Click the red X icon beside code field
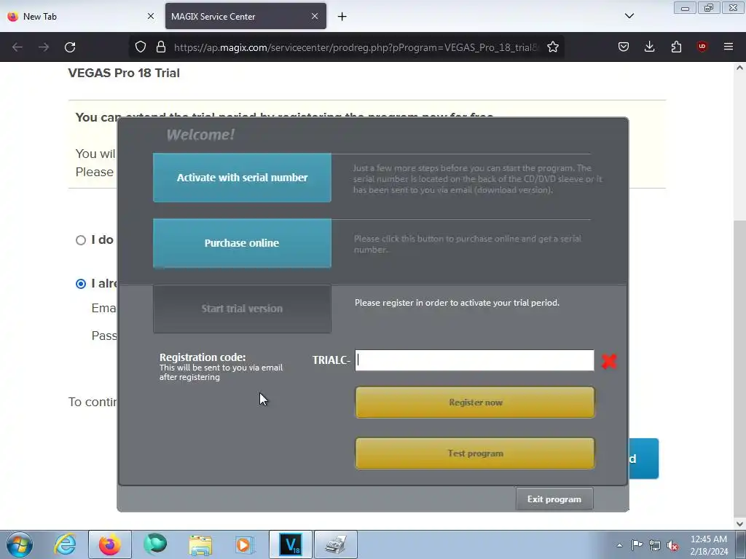The image size is (746, 559). [x=609, y=361]
